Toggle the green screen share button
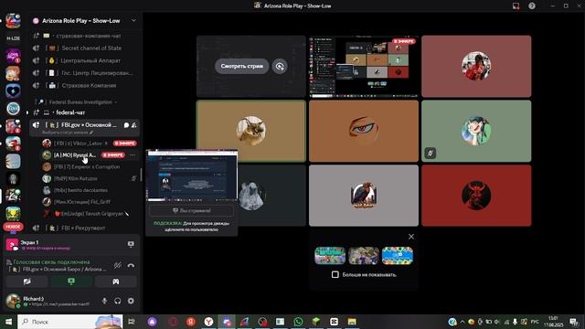 click(71, 281)
